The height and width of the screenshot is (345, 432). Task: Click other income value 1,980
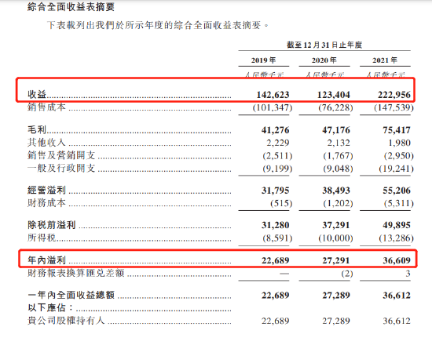pyautogui.click(x=400, y=143)
